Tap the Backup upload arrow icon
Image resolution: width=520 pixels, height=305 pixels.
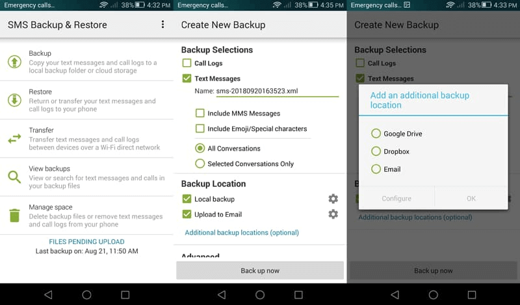pyautogui.click(x=14, y=62)
